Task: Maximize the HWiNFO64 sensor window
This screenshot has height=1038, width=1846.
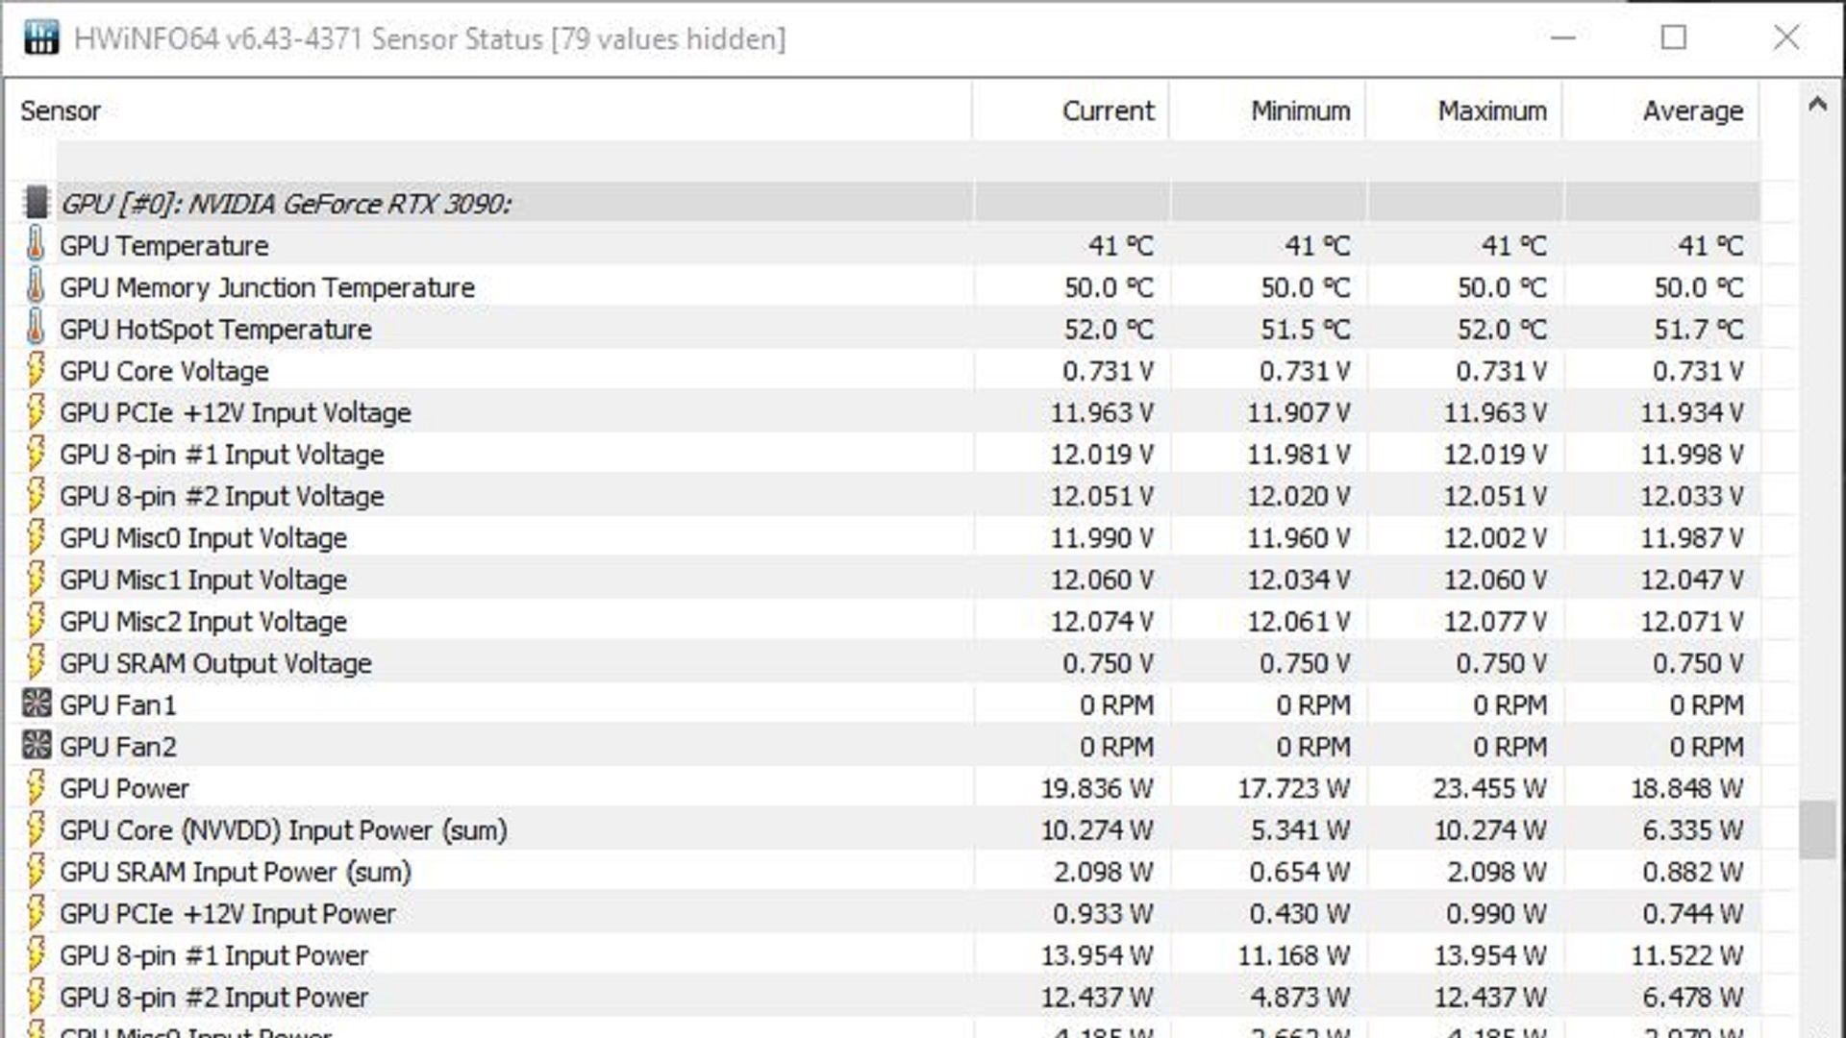Action: tap(1674, 38)
